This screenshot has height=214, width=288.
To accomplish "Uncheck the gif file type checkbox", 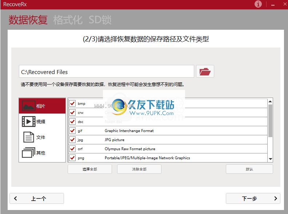I will click(x=72, y=131).
